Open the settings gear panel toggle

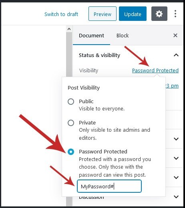[159, 14]
